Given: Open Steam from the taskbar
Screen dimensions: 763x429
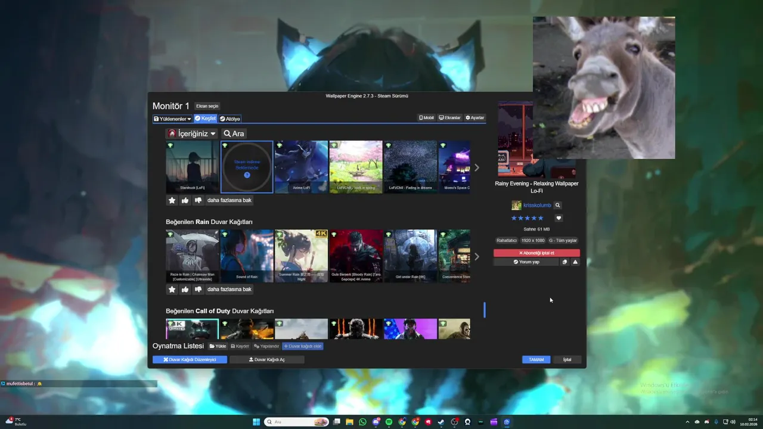Looking at the screenshot, I should (x=441, y=422).
